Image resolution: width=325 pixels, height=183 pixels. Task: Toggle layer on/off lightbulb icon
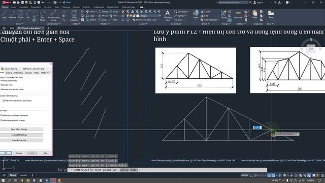[x=128, y=16]
